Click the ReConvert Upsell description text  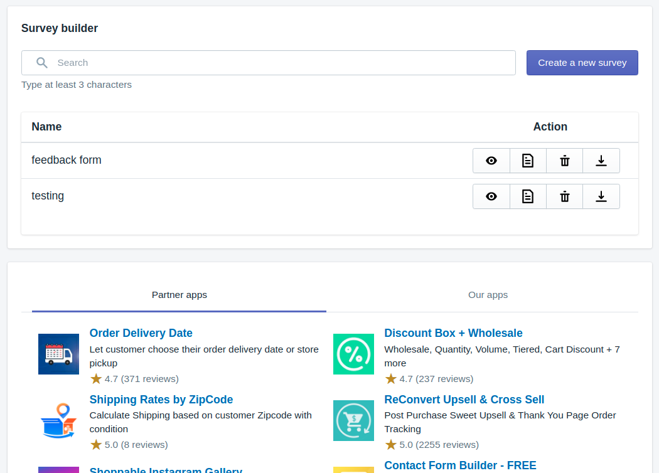click(x=500, y=422)
